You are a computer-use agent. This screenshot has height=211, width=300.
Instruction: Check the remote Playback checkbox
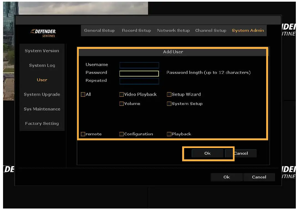click(169, 134)
